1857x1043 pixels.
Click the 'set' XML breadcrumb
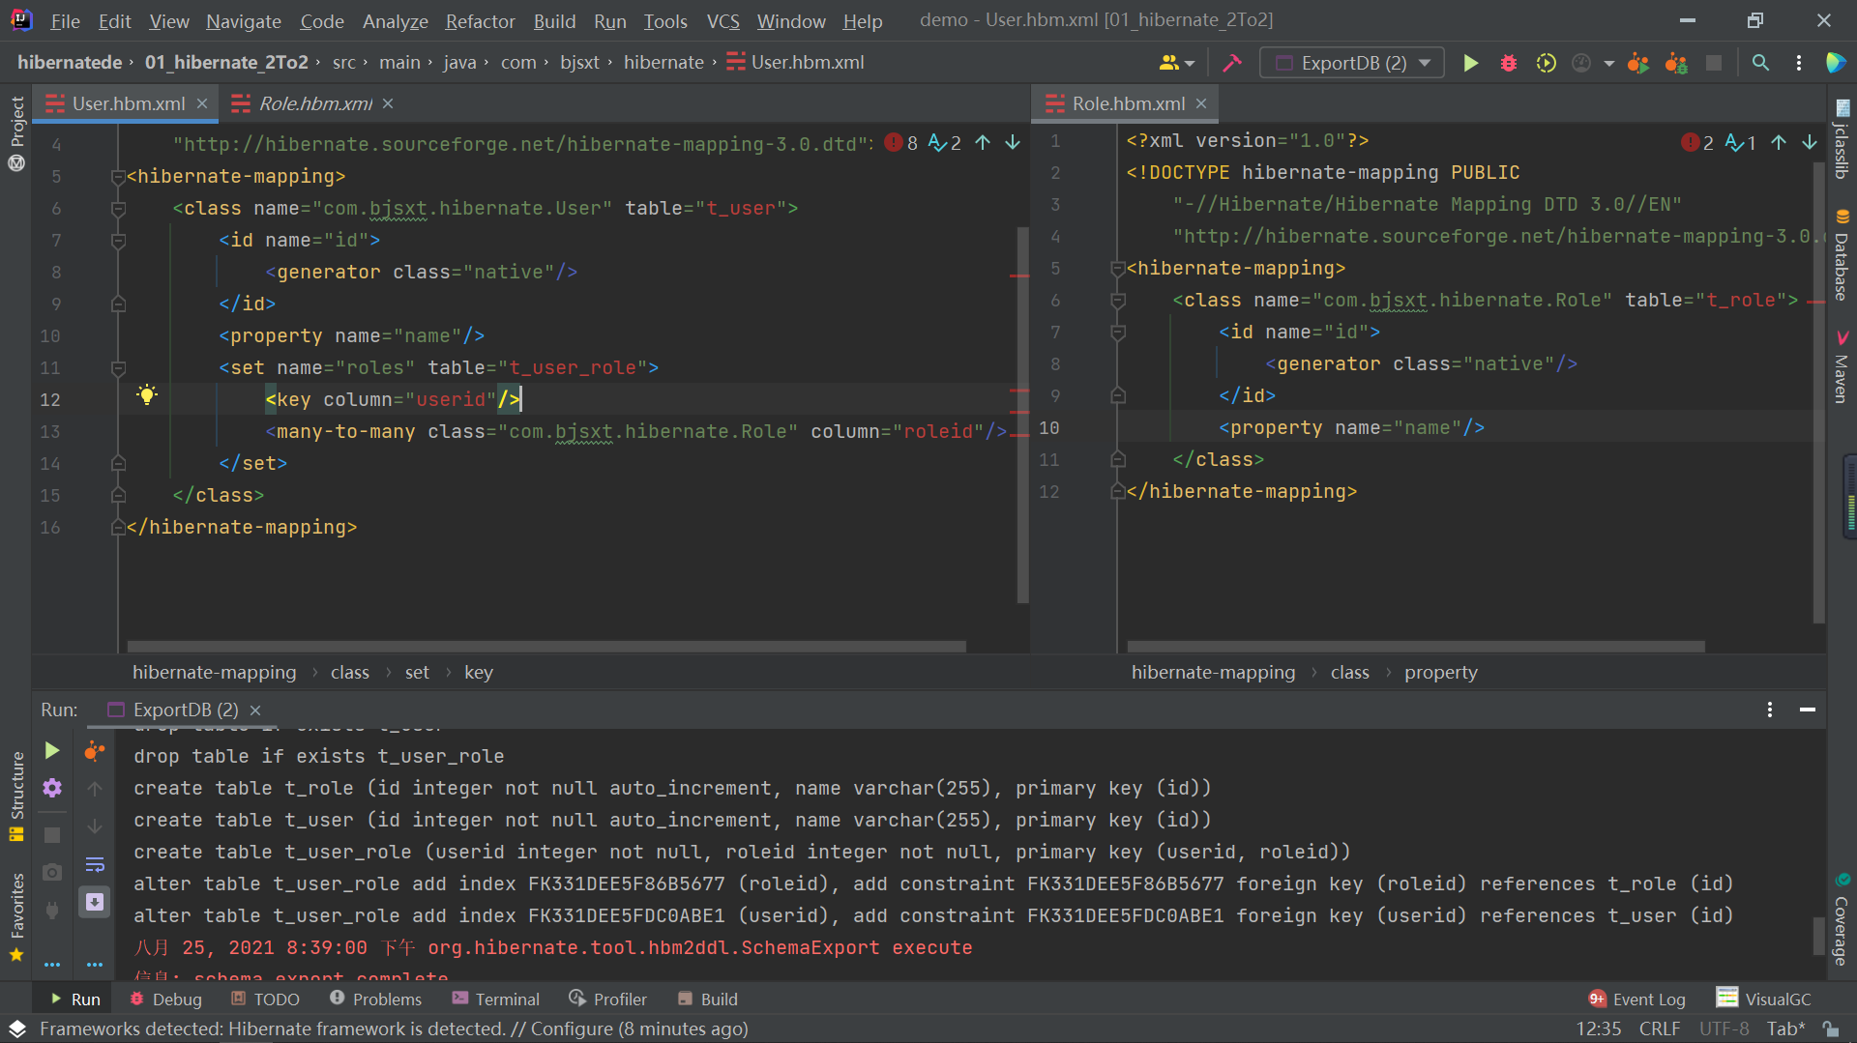(417, 672)
